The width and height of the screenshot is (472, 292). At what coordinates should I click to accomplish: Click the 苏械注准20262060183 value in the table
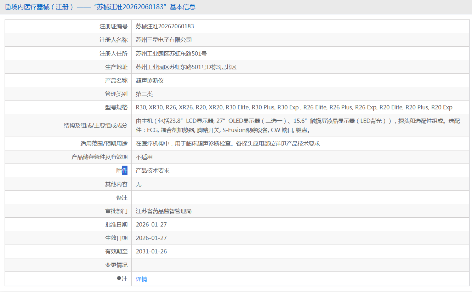click(165, 26)
